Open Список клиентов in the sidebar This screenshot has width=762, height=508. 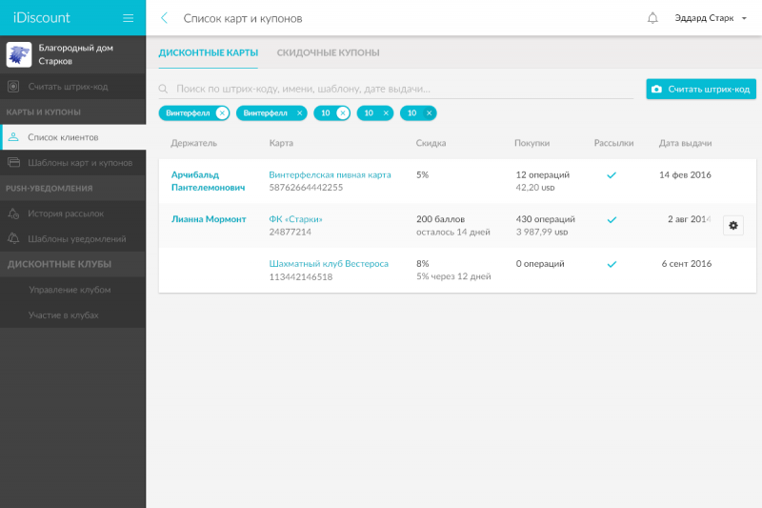(63, 137)
